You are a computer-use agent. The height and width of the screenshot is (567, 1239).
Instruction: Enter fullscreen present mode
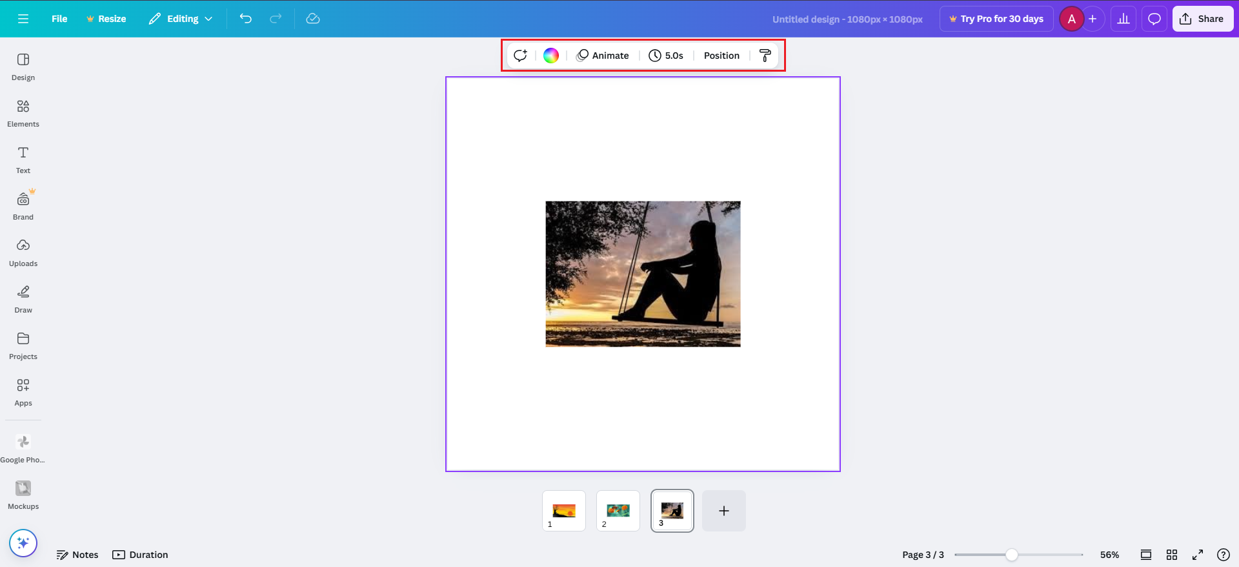(x=1198, y=555)
